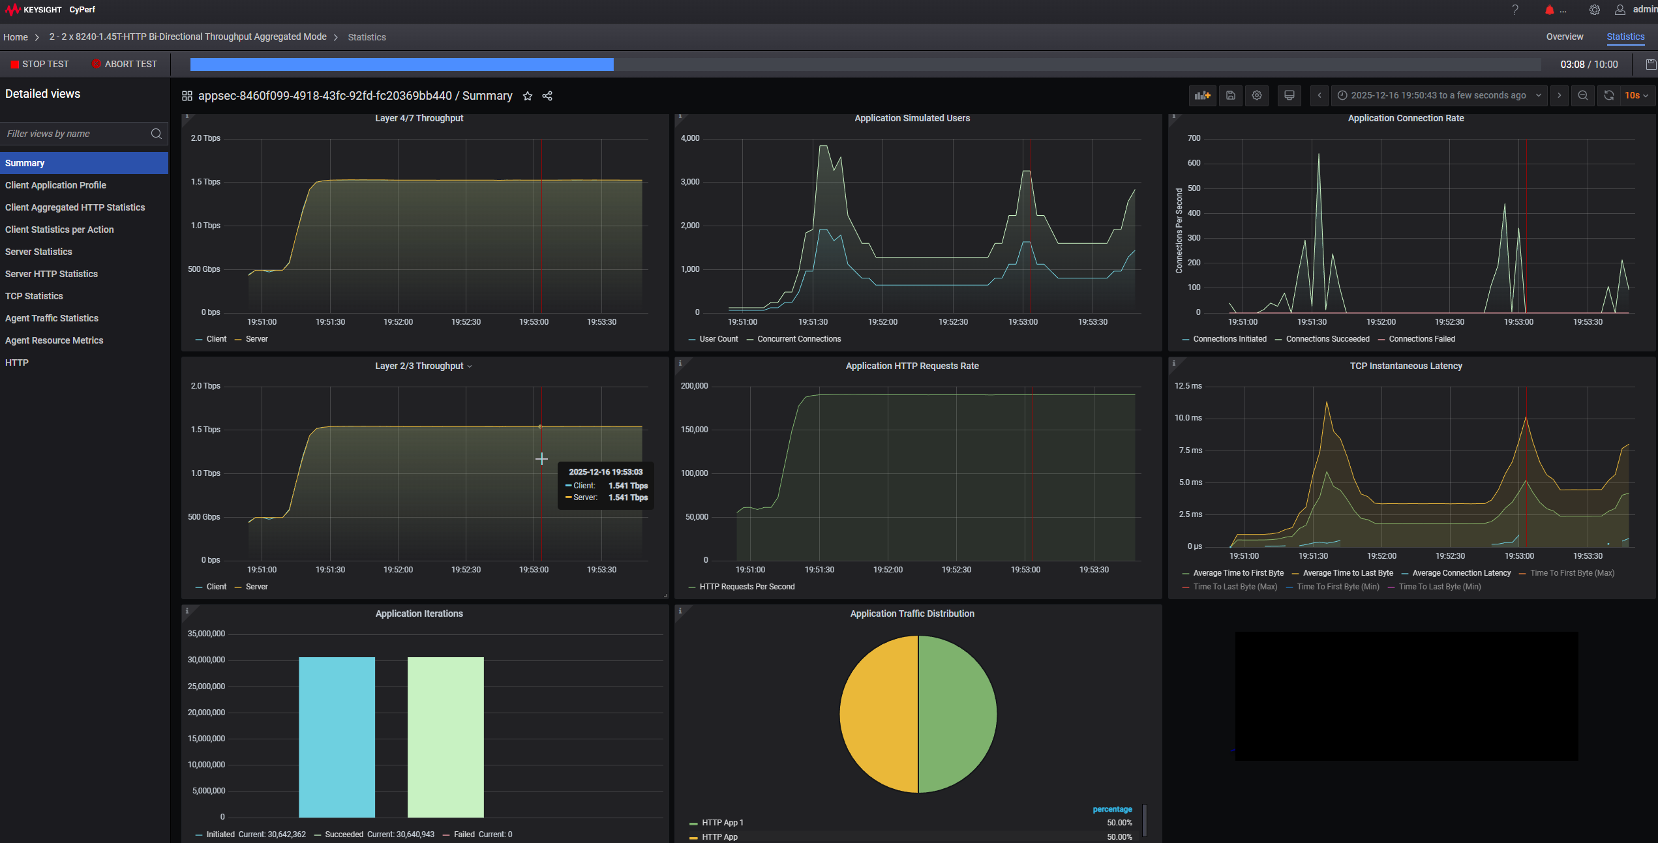Click the Save dashboard icon
1658x843 pixels.
pyautogui.click(x=1230, y=96)
